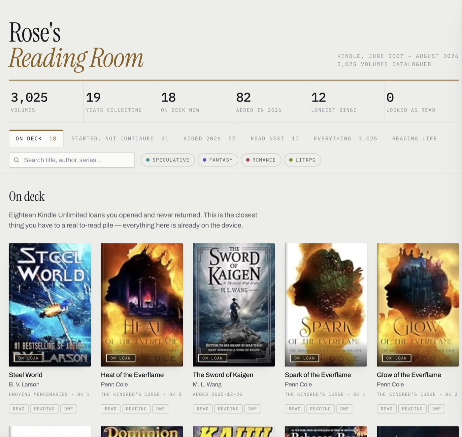Click On Loan badge on Sword of Kaigen

click(x=213, y=358)
